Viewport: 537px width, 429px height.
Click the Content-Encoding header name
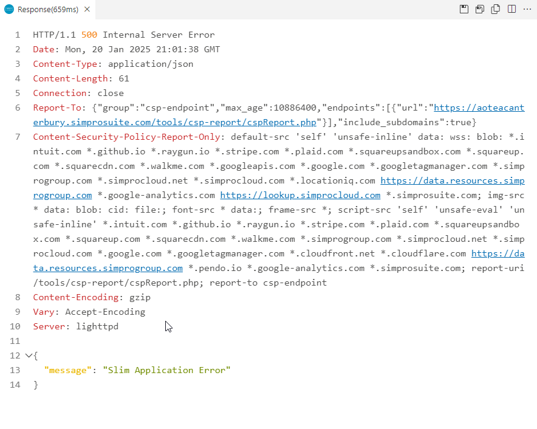tap(76, 297)
